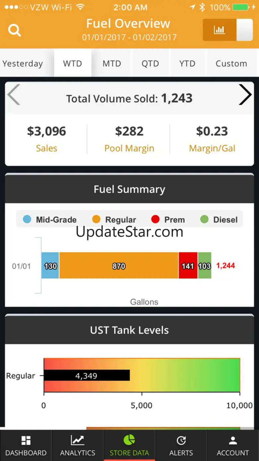Open the Analytics trend-line icon
Image resolution: width=259 pixels, height=461 pixels.
tap(77, 441)
